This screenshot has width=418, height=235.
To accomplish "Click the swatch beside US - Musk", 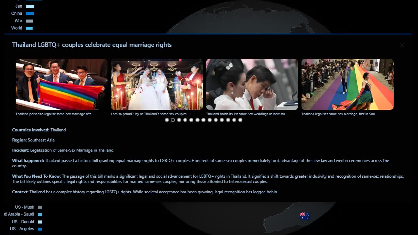I will [x=40, y=207].
